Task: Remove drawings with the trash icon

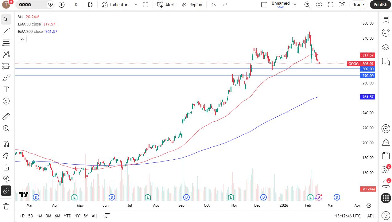Action: click(6, 206)
